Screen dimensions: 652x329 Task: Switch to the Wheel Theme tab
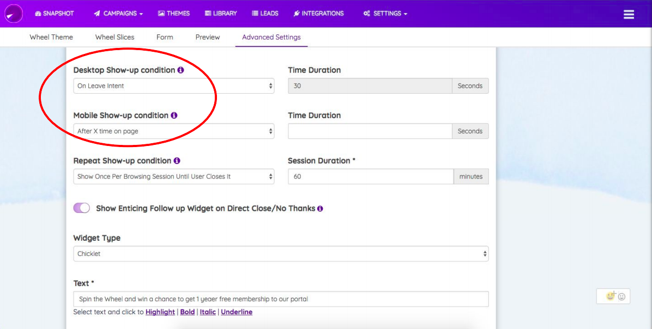tap(51, 37)
